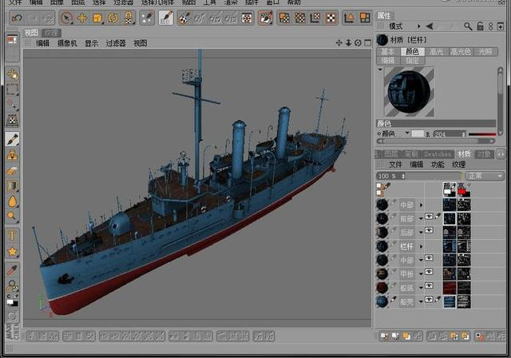Click the 指定 tab button
The image size is (511, 358).
(x=412, y=60)
